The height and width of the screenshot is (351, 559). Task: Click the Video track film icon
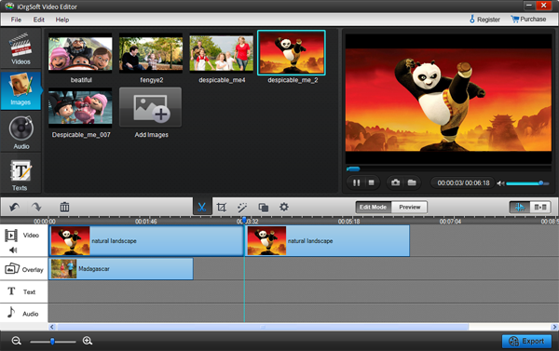pos(11,236)
